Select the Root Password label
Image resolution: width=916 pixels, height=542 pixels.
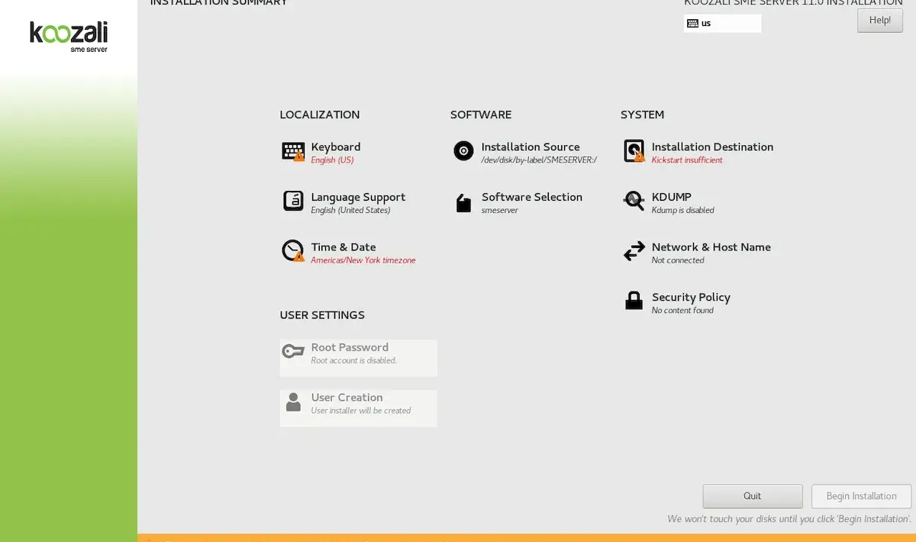[x=350, y=347]
